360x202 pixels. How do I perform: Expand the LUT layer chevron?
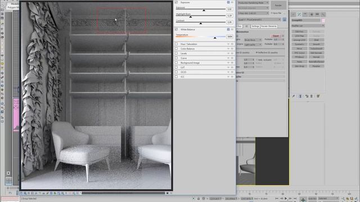[x=228, y=67]
